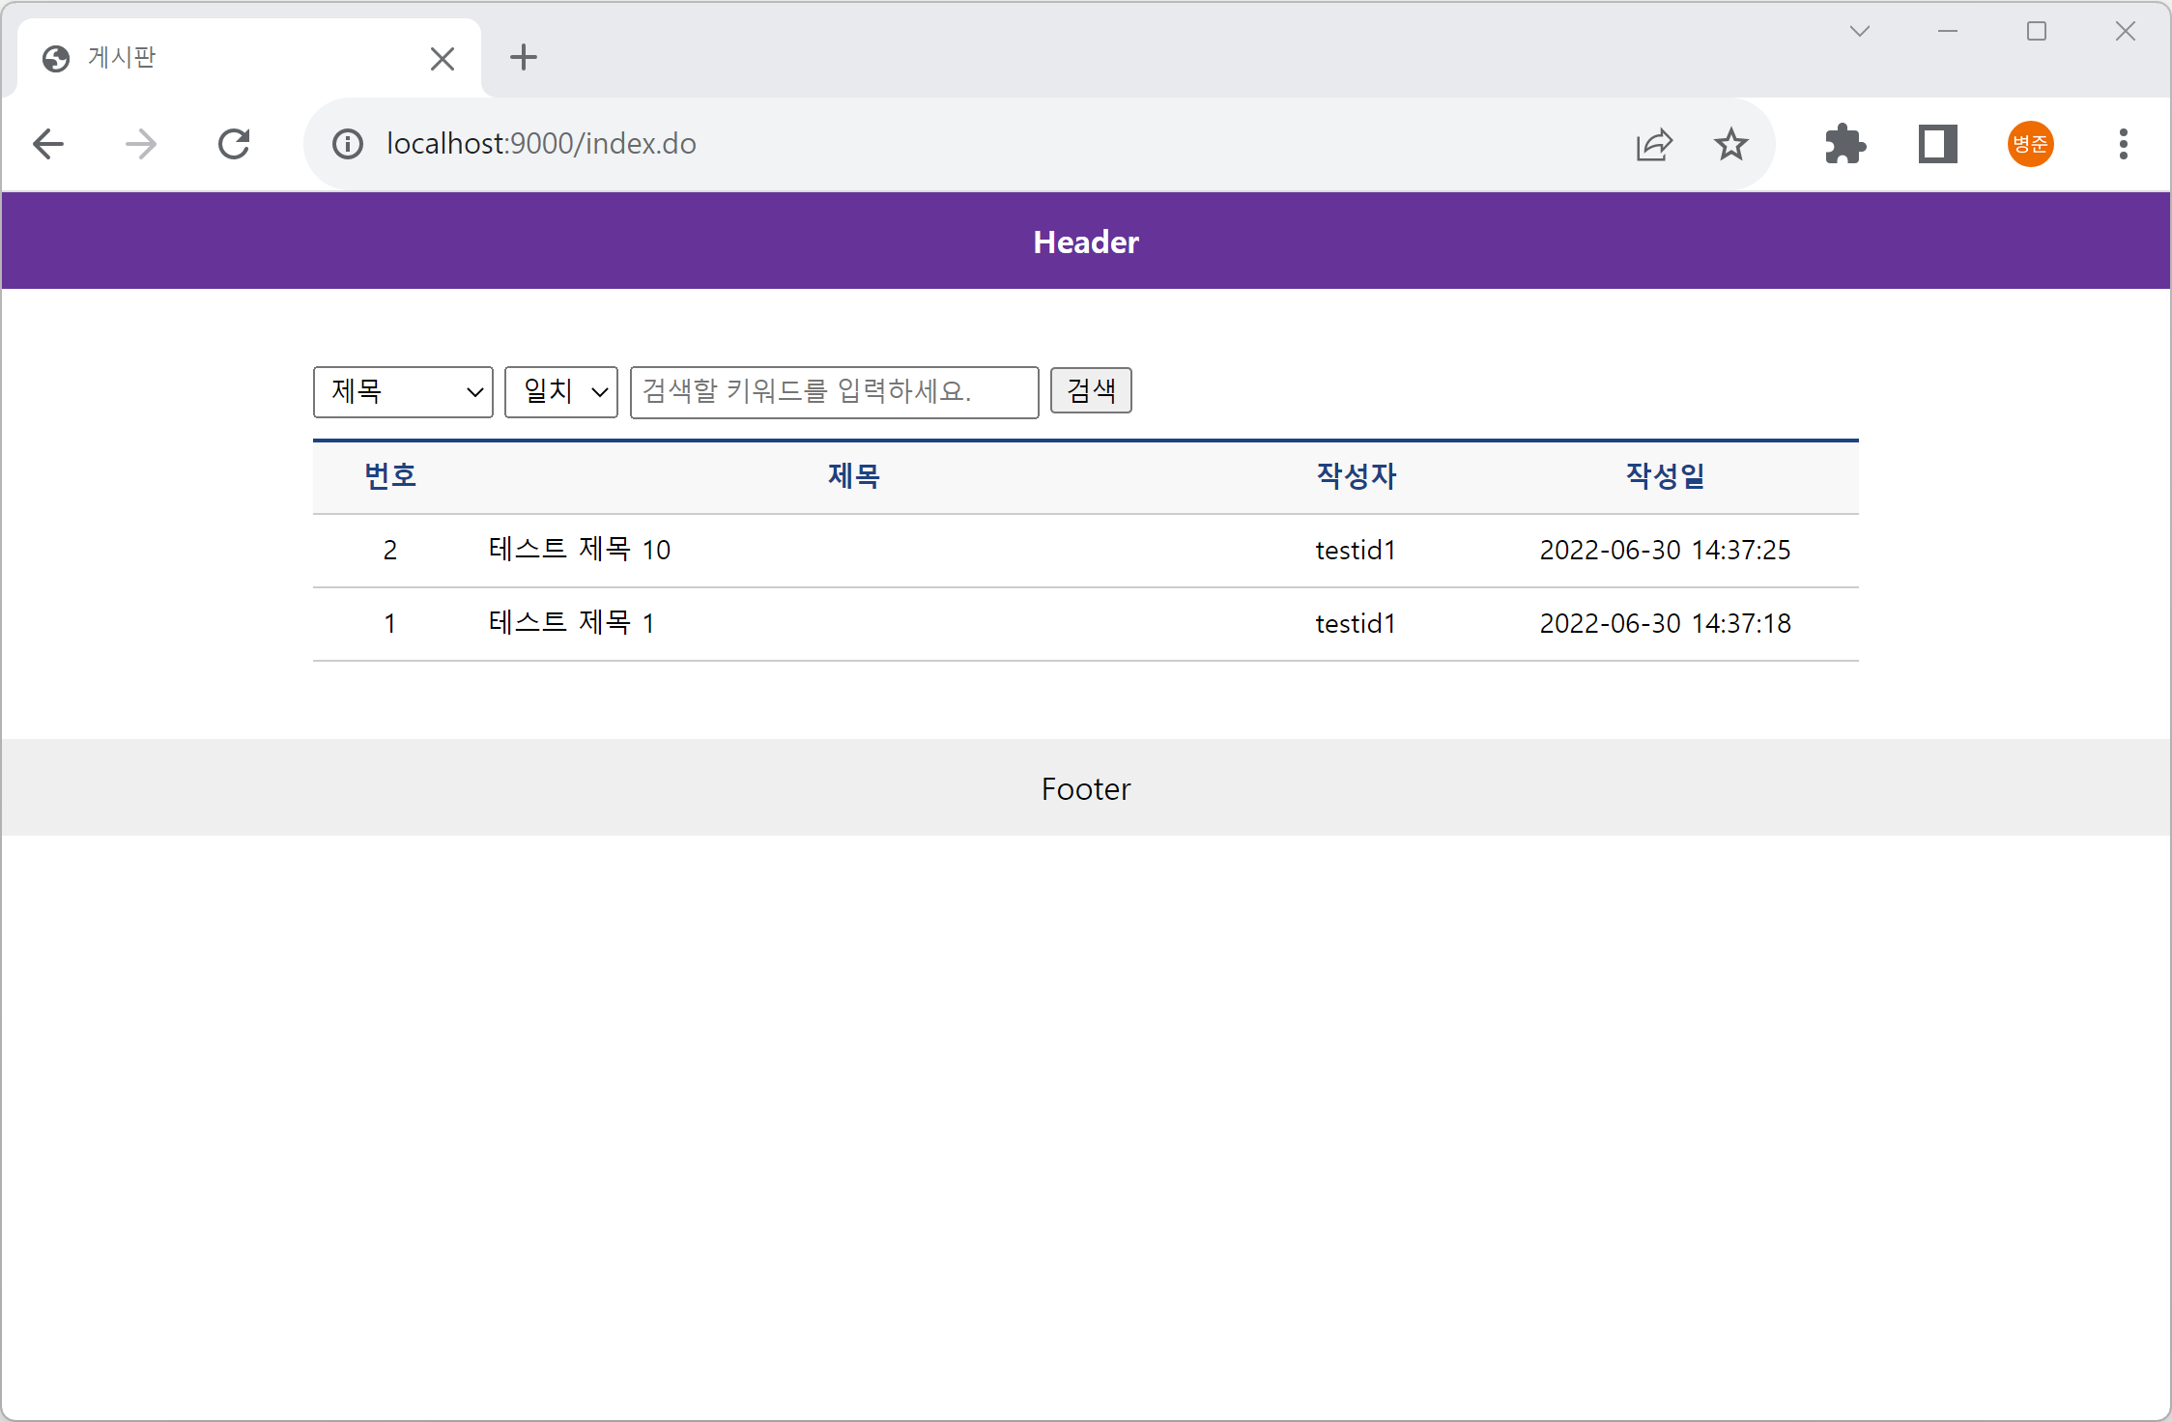Close the 게시판 tab
The width and height of the screenshot is (2172, 1422).
(x=443, y=59)
